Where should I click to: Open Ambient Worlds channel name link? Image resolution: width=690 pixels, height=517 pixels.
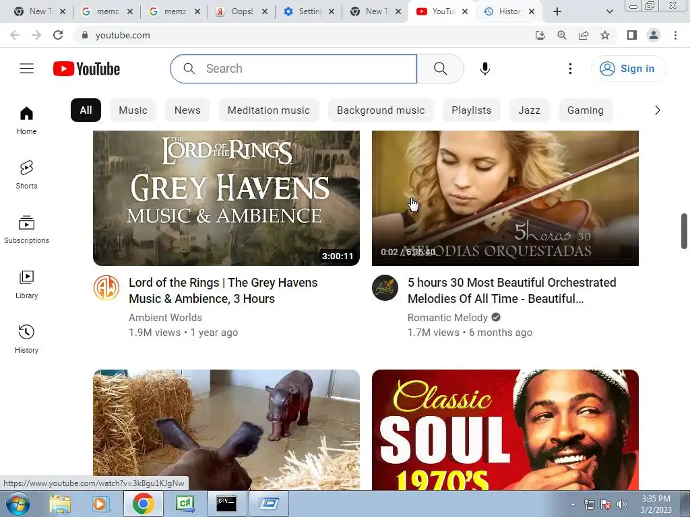166,318
